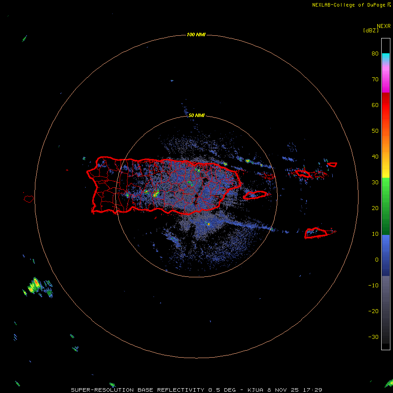Image resolution: width=393 pixels, height=393 pixels.
Task: Click the KJUA station identifier in the caption
Action: click(255, 390)
